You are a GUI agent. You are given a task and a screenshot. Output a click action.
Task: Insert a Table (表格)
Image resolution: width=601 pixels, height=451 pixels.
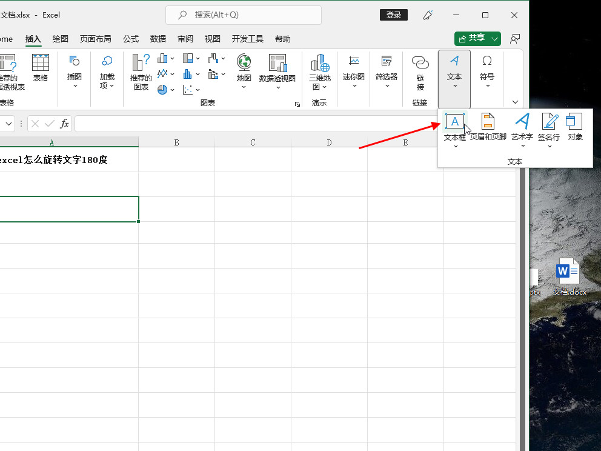[x=41, y=68]
